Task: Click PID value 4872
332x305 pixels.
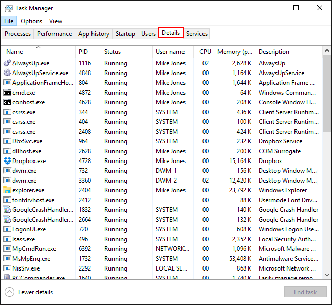Action: click(85, 93)
